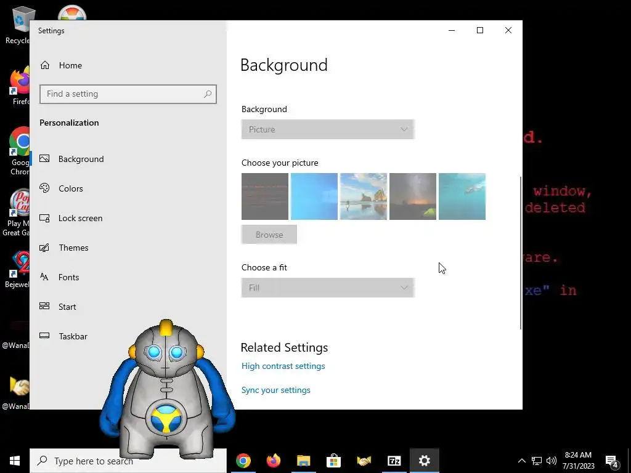The height and width of the screenshot is (473, 631).
Task: Expand the Choose a fit Fill dropdown
Action: (x=328, y=288)
